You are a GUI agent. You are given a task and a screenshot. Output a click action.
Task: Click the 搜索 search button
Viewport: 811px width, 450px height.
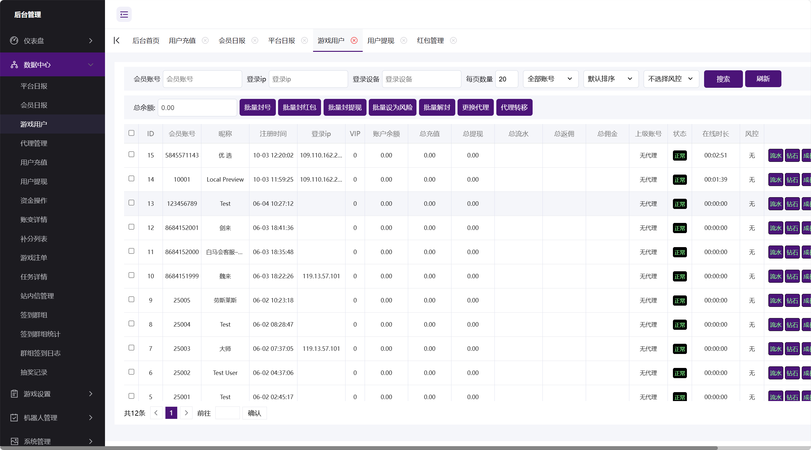coord(723,79)
